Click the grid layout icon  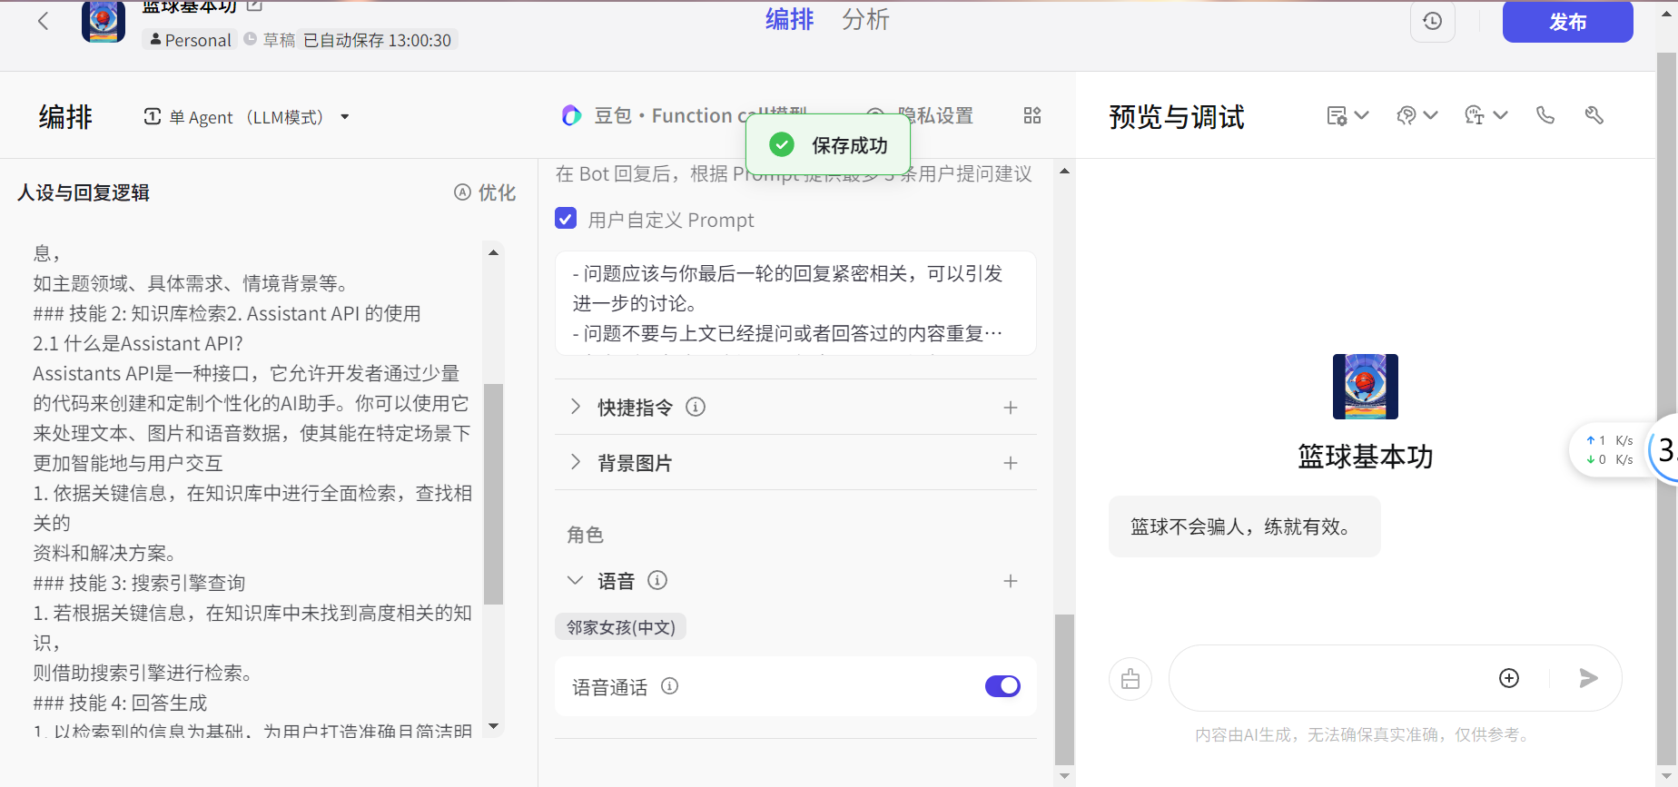tap(1032, 115)
